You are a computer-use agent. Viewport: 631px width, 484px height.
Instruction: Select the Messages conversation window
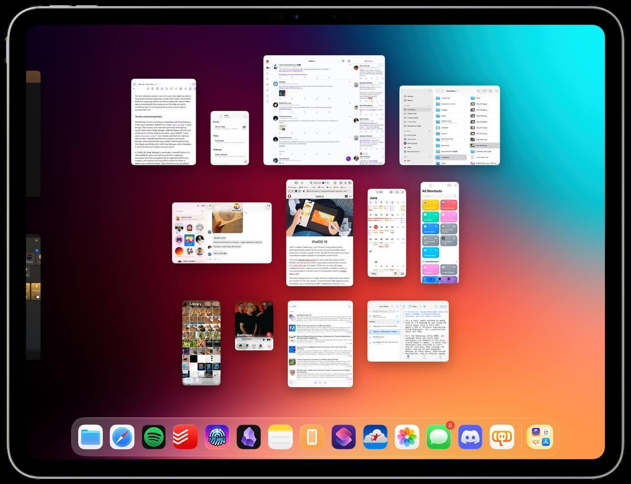[221, 232]
